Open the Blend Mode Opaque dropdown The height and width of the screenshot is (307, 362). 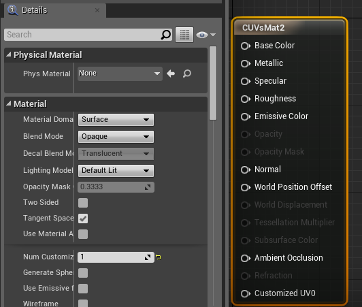pyautogui.click(x=116, y=137)
